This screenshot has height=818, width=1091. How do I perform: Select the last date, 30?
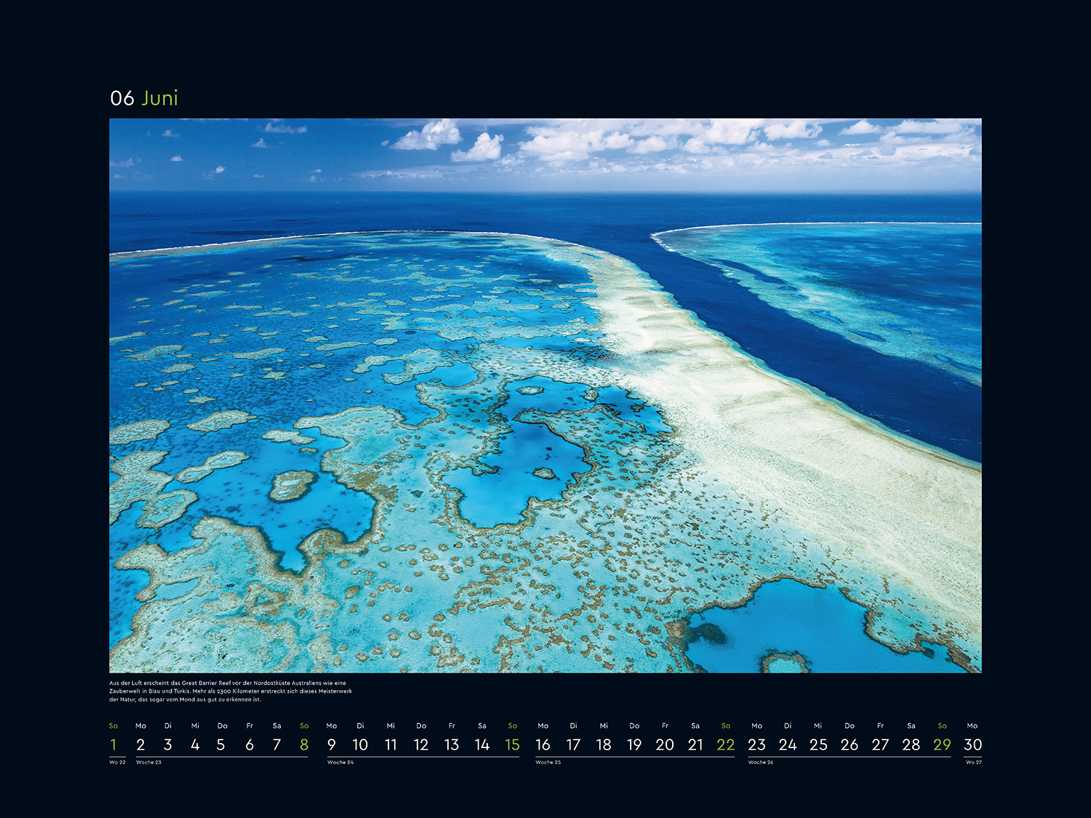coord(972,745)
